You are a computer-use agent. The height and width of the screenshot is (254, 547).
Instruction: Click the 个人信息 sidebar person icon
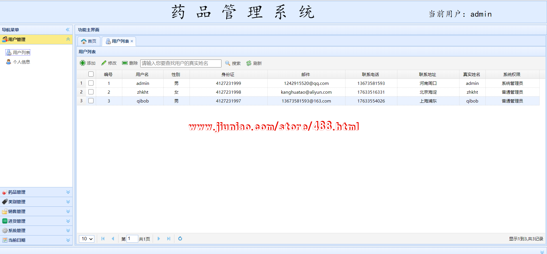pyautogui.click(x=9, y=62)
